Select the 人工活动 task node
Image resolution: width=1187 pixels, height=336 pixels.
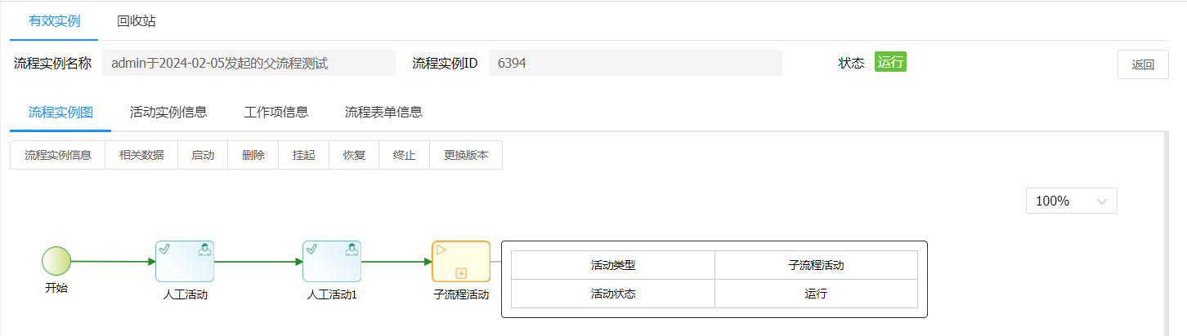pos(185,261)
